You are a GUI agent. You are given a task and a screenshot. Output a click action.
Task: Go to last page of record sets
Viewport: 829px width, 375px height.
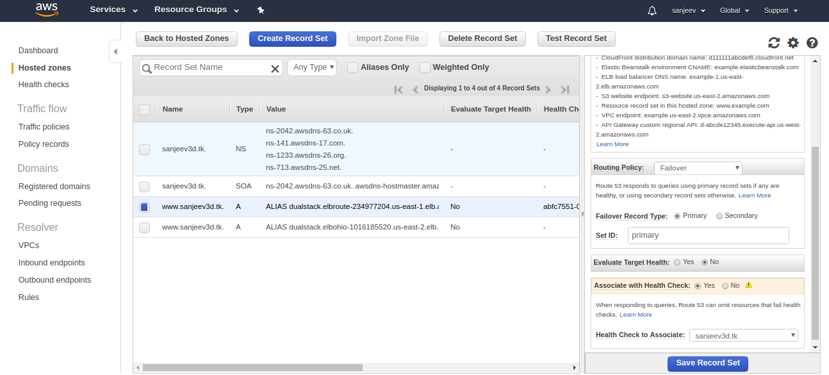(564, 89)
